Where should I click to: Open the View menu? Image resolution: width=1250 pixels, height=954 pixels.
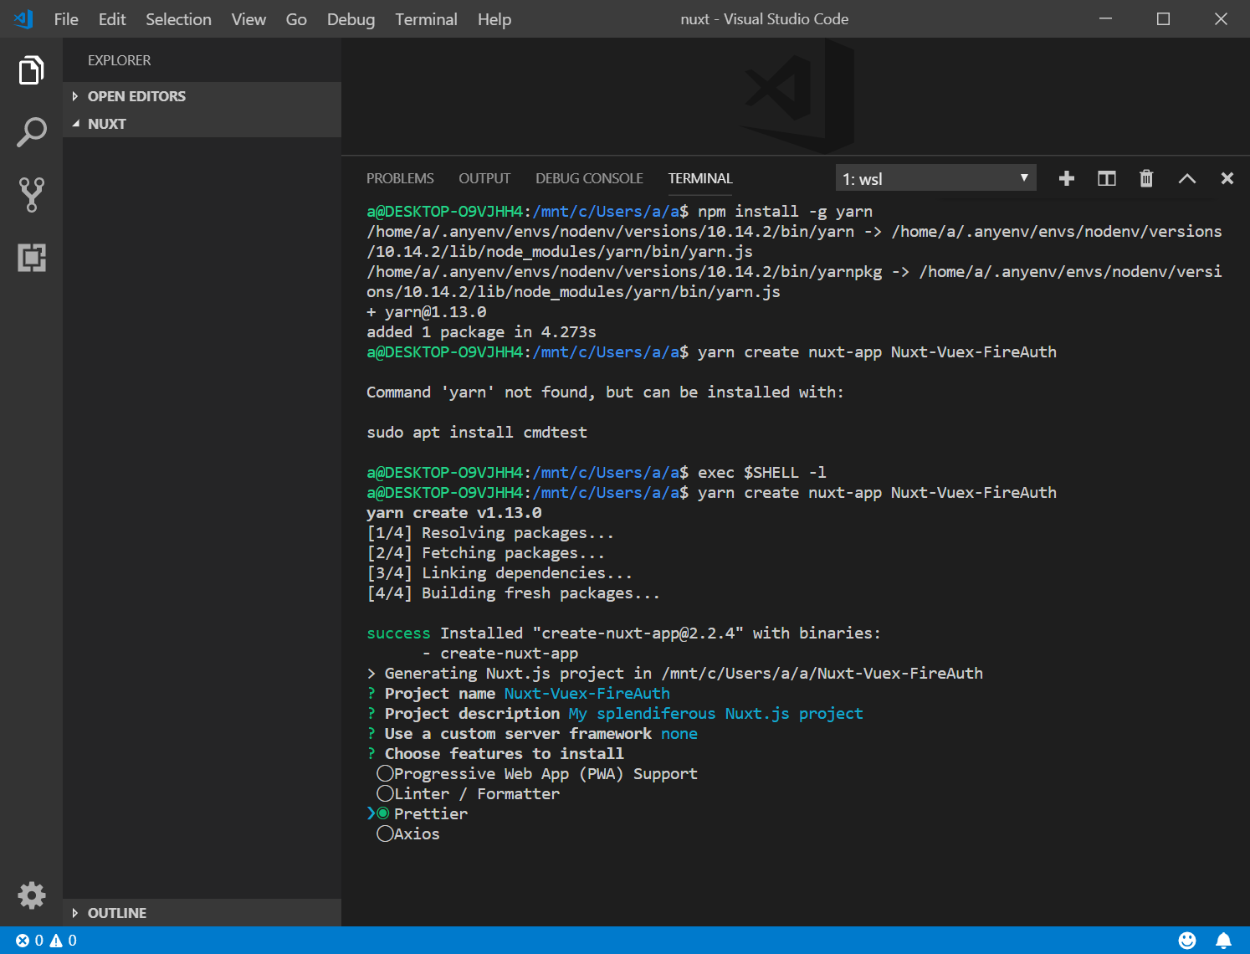pos(248,19)
